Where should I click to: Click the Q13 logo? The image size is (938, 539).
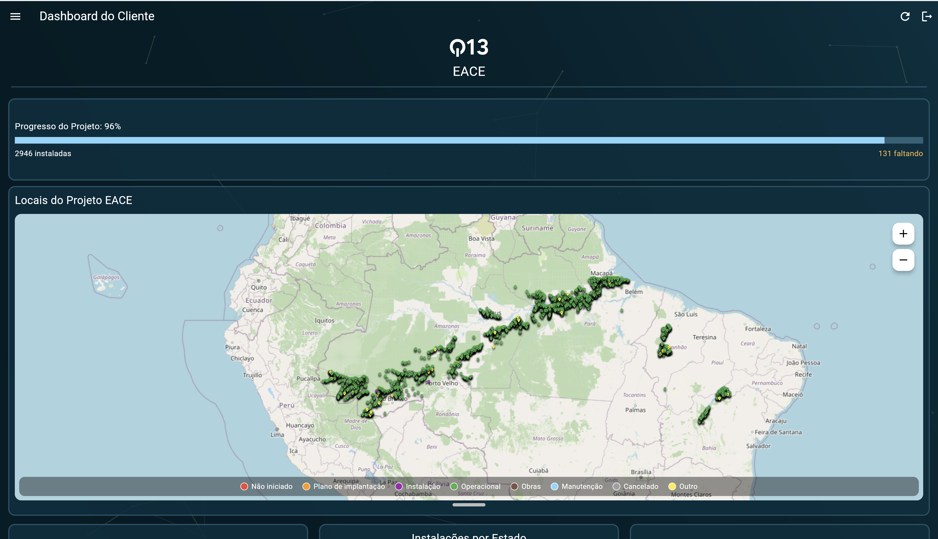tap(469, 47)
